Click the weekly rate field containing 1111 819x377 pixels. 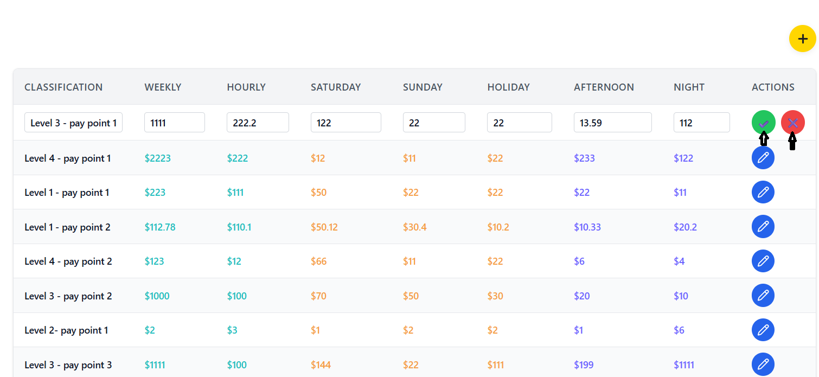[174, 122]
